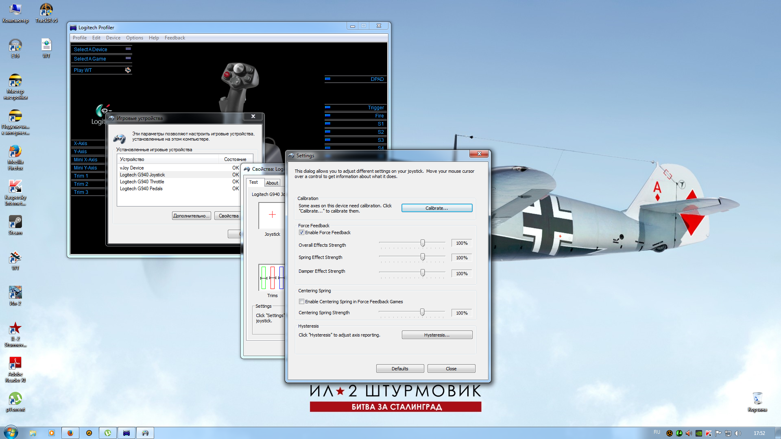Click the Spring Effect Strength slider handle
Screen dimensions: 781x439
tap(423, 257)
